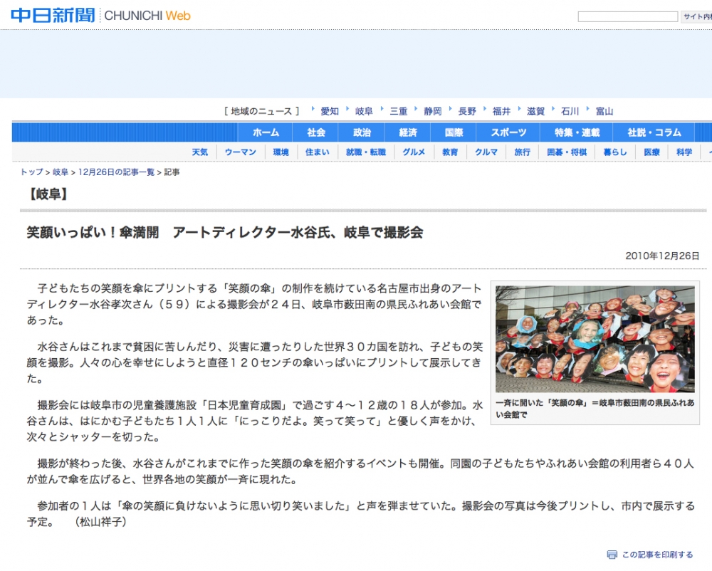Open the ウーマン submenu item

point(240,152)
